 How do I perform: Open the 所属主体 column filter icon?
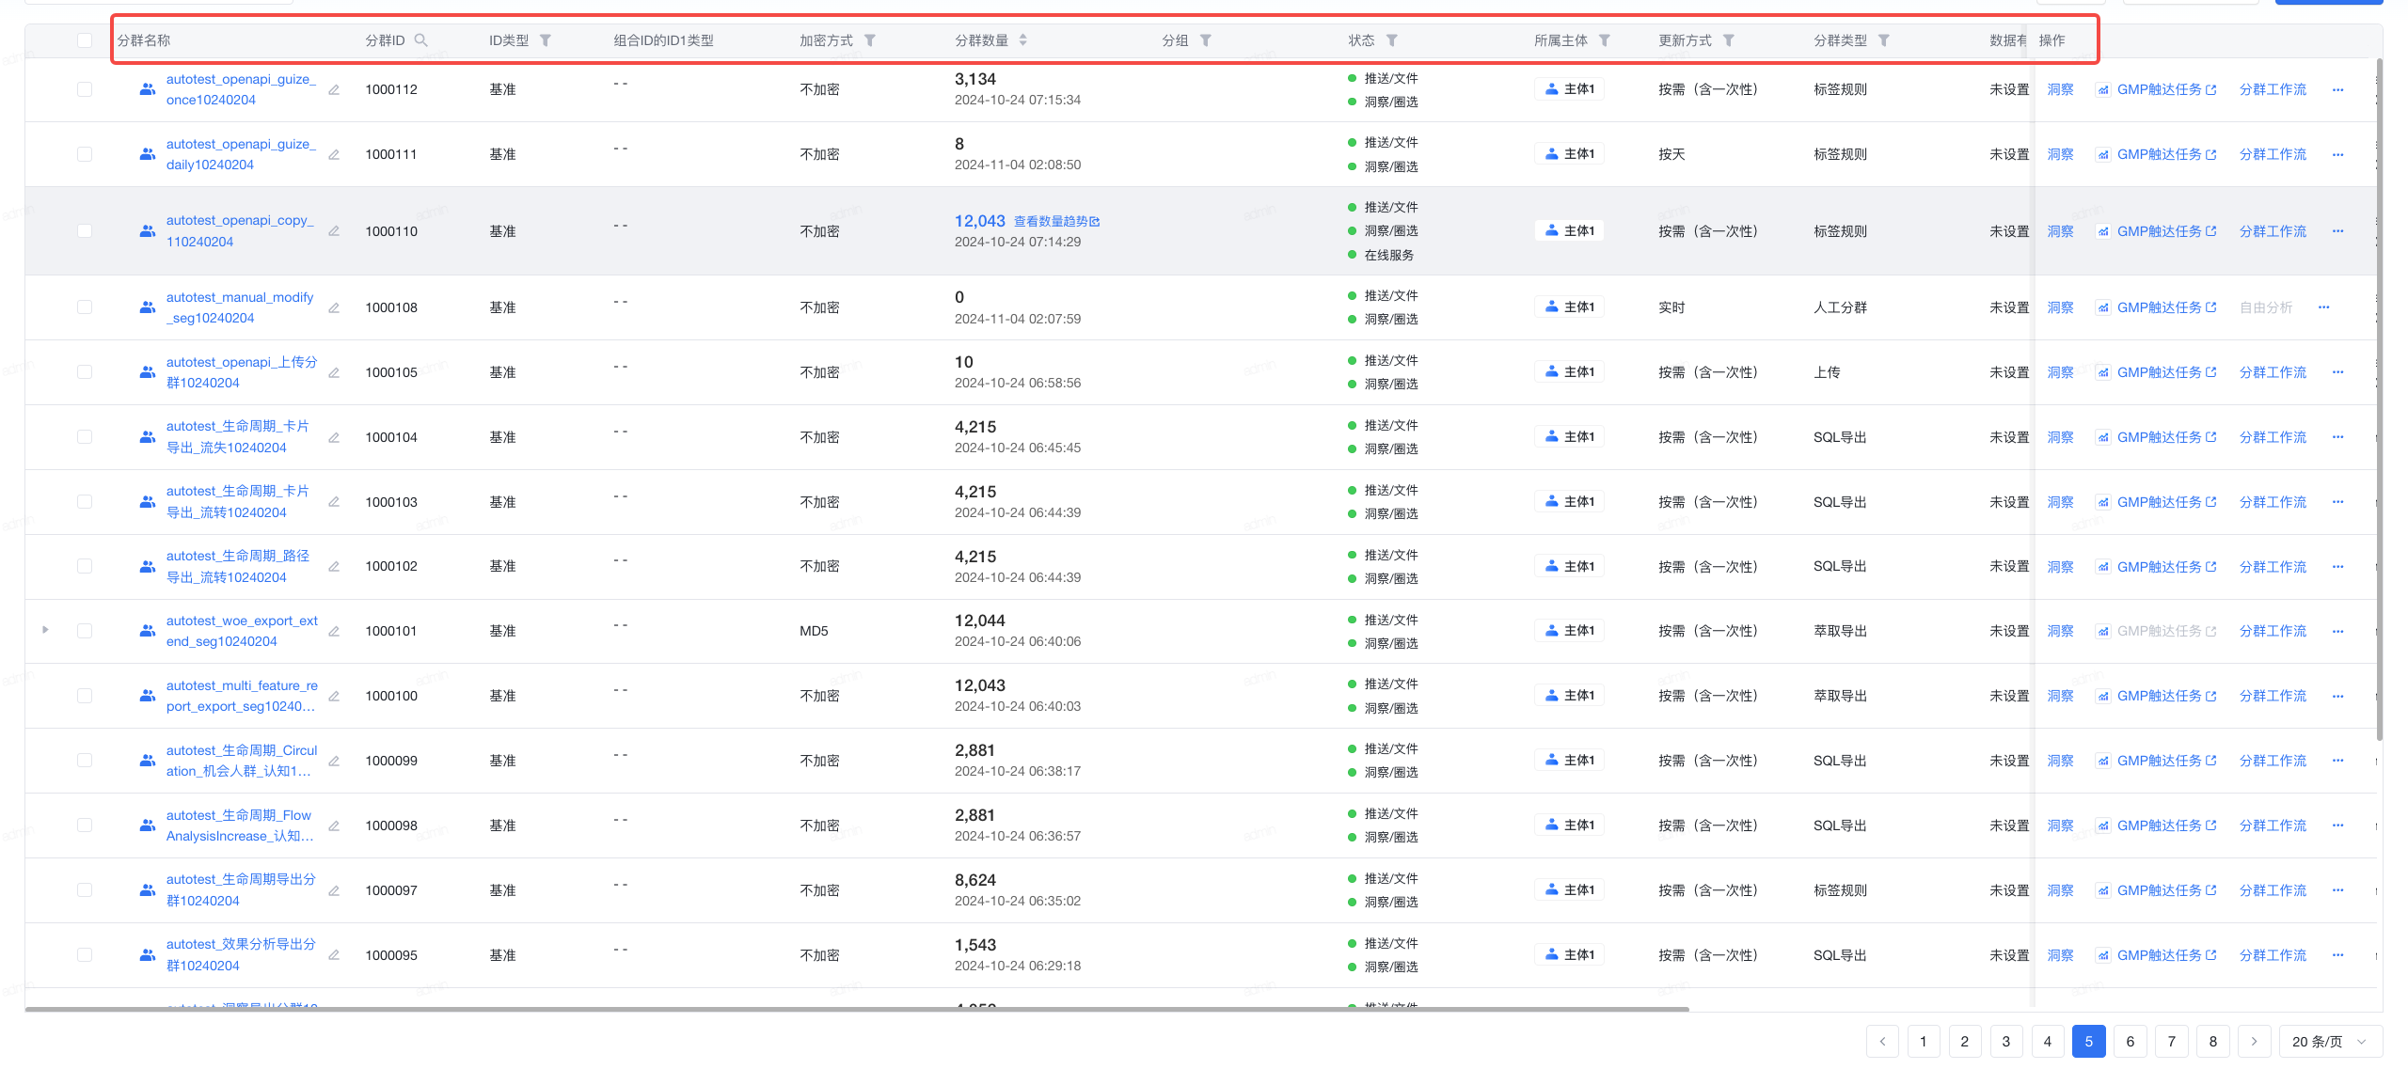coord(1605,40)
